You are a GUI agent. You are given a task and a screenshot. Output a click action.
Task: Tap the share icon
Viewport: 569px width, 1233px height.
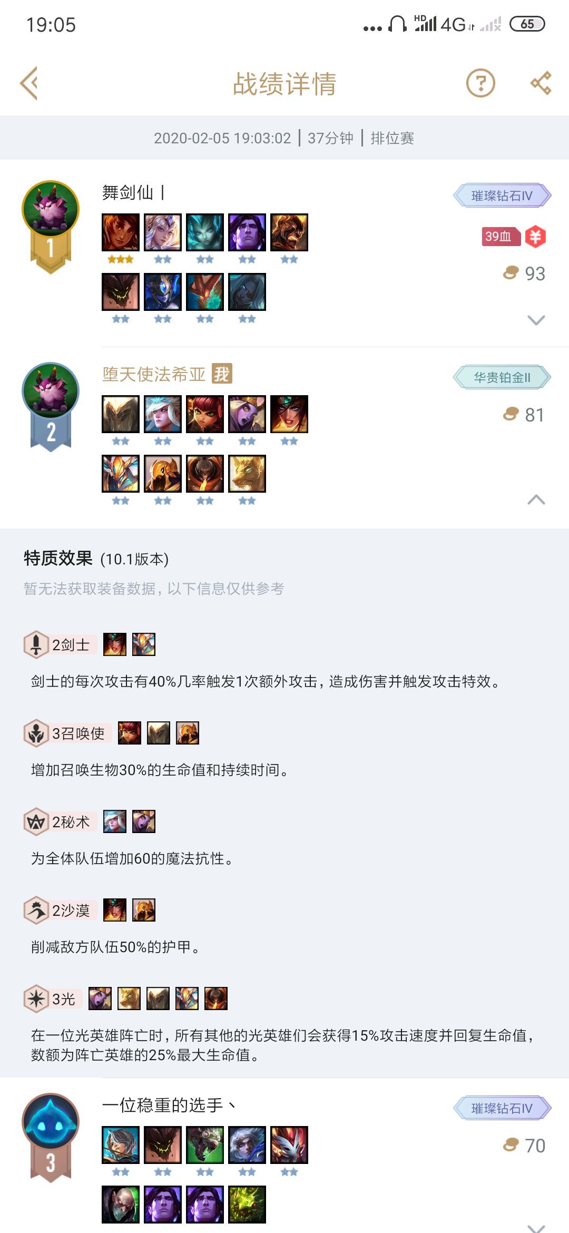click(541, 83)
